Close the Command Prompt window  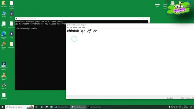tap(148, 19)
